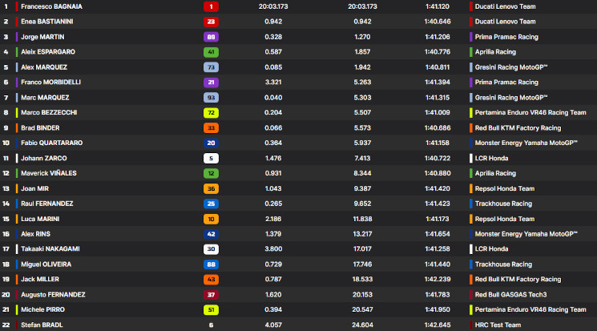The width and height of the screenshot is (597, 331).
Task: Select Bagnaia's race time 20:03.173
Action: (x=273, y=6)
